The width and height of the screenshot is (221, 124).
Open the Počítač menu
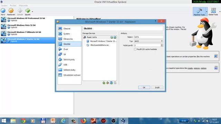[x=13, y=6]
